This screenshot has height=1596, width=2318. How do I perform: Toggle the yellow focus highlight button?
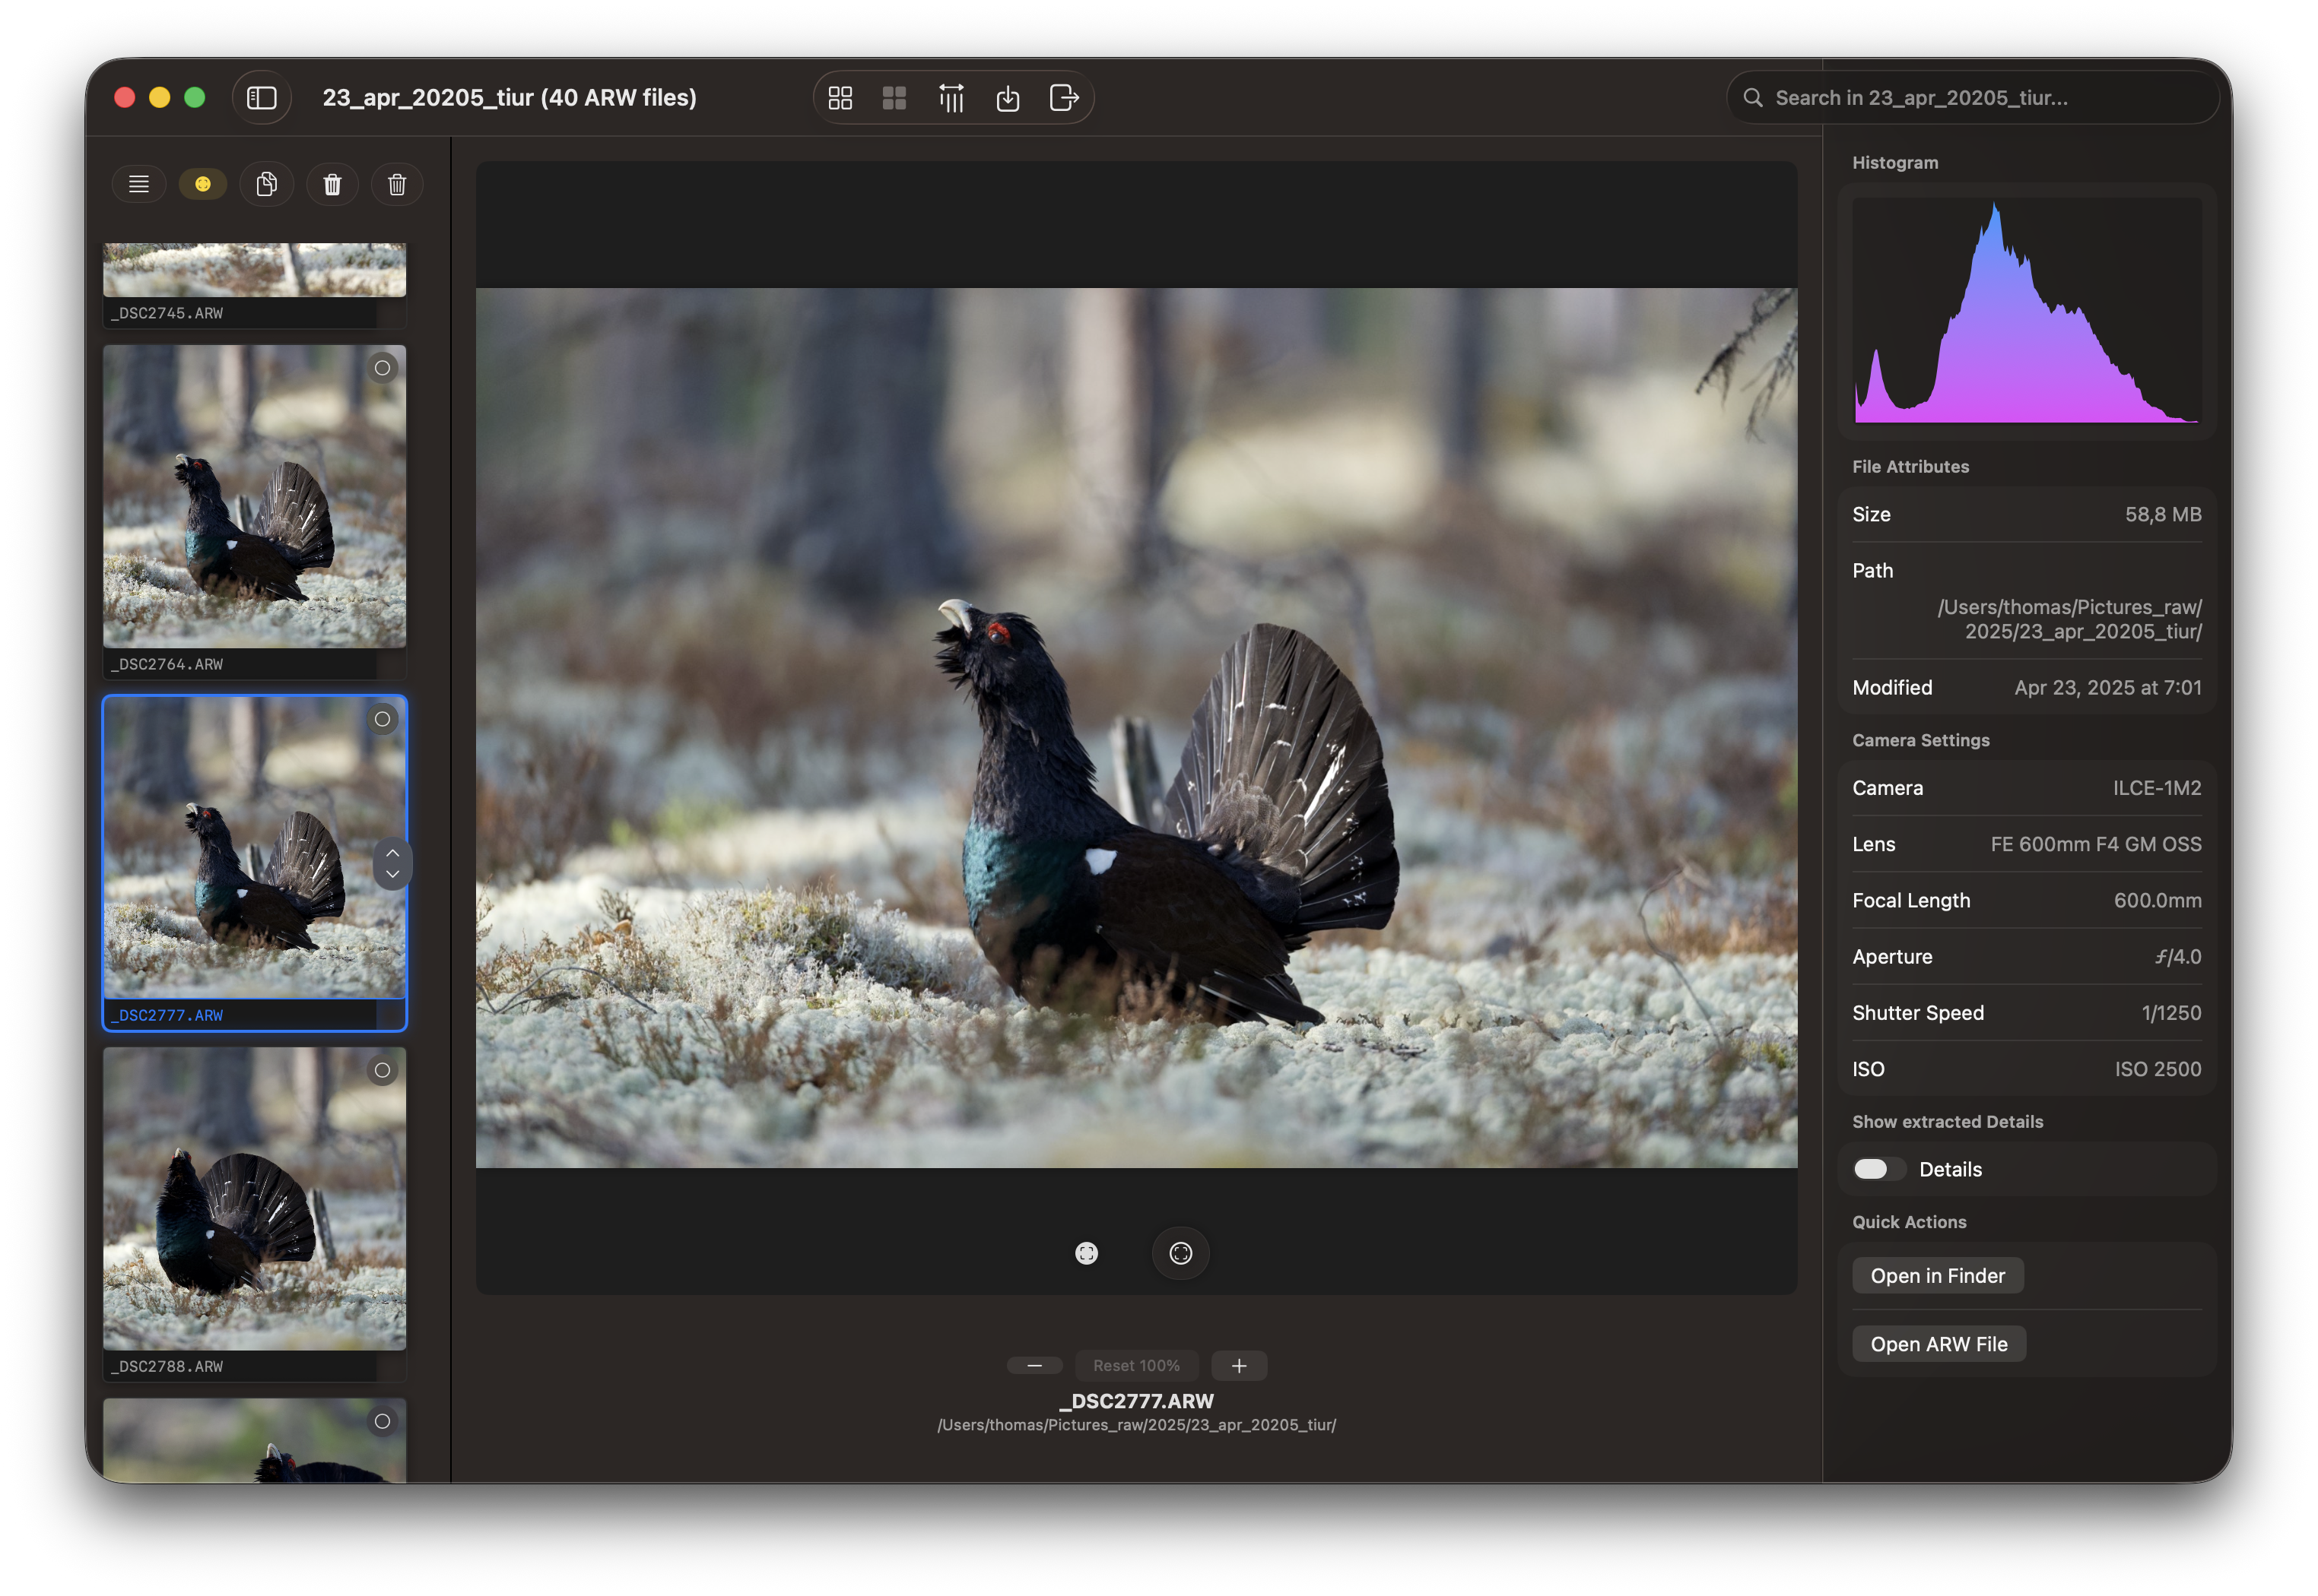click(202, 184)
